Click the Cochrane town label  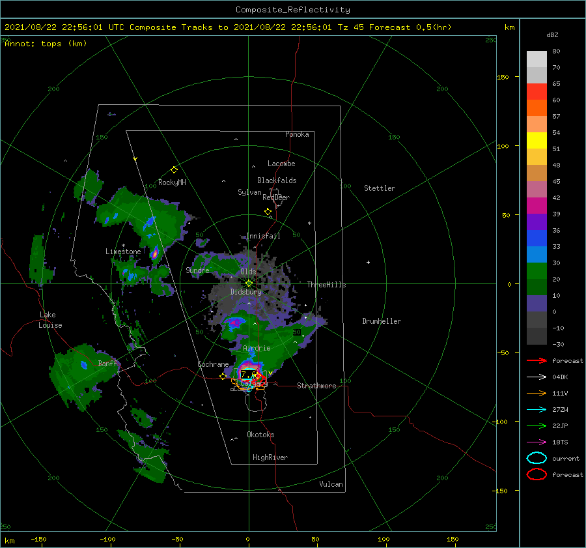213,364
